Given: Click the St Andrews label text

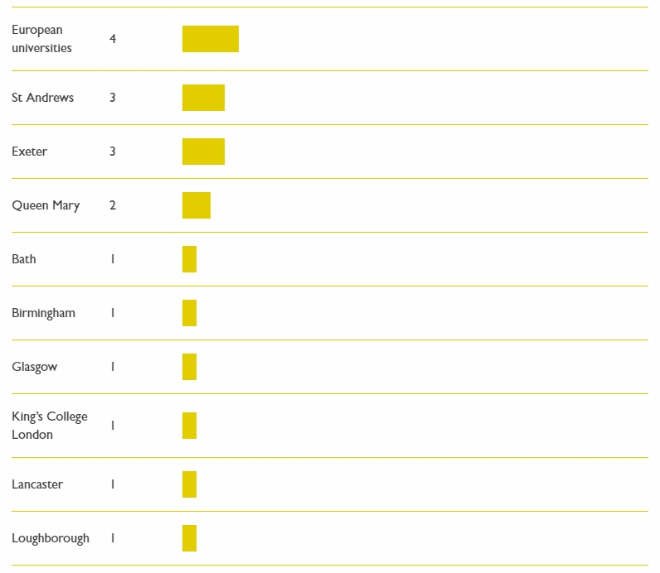Looking at the screenshot, I should pyautogui.click(x=42, y=98).
